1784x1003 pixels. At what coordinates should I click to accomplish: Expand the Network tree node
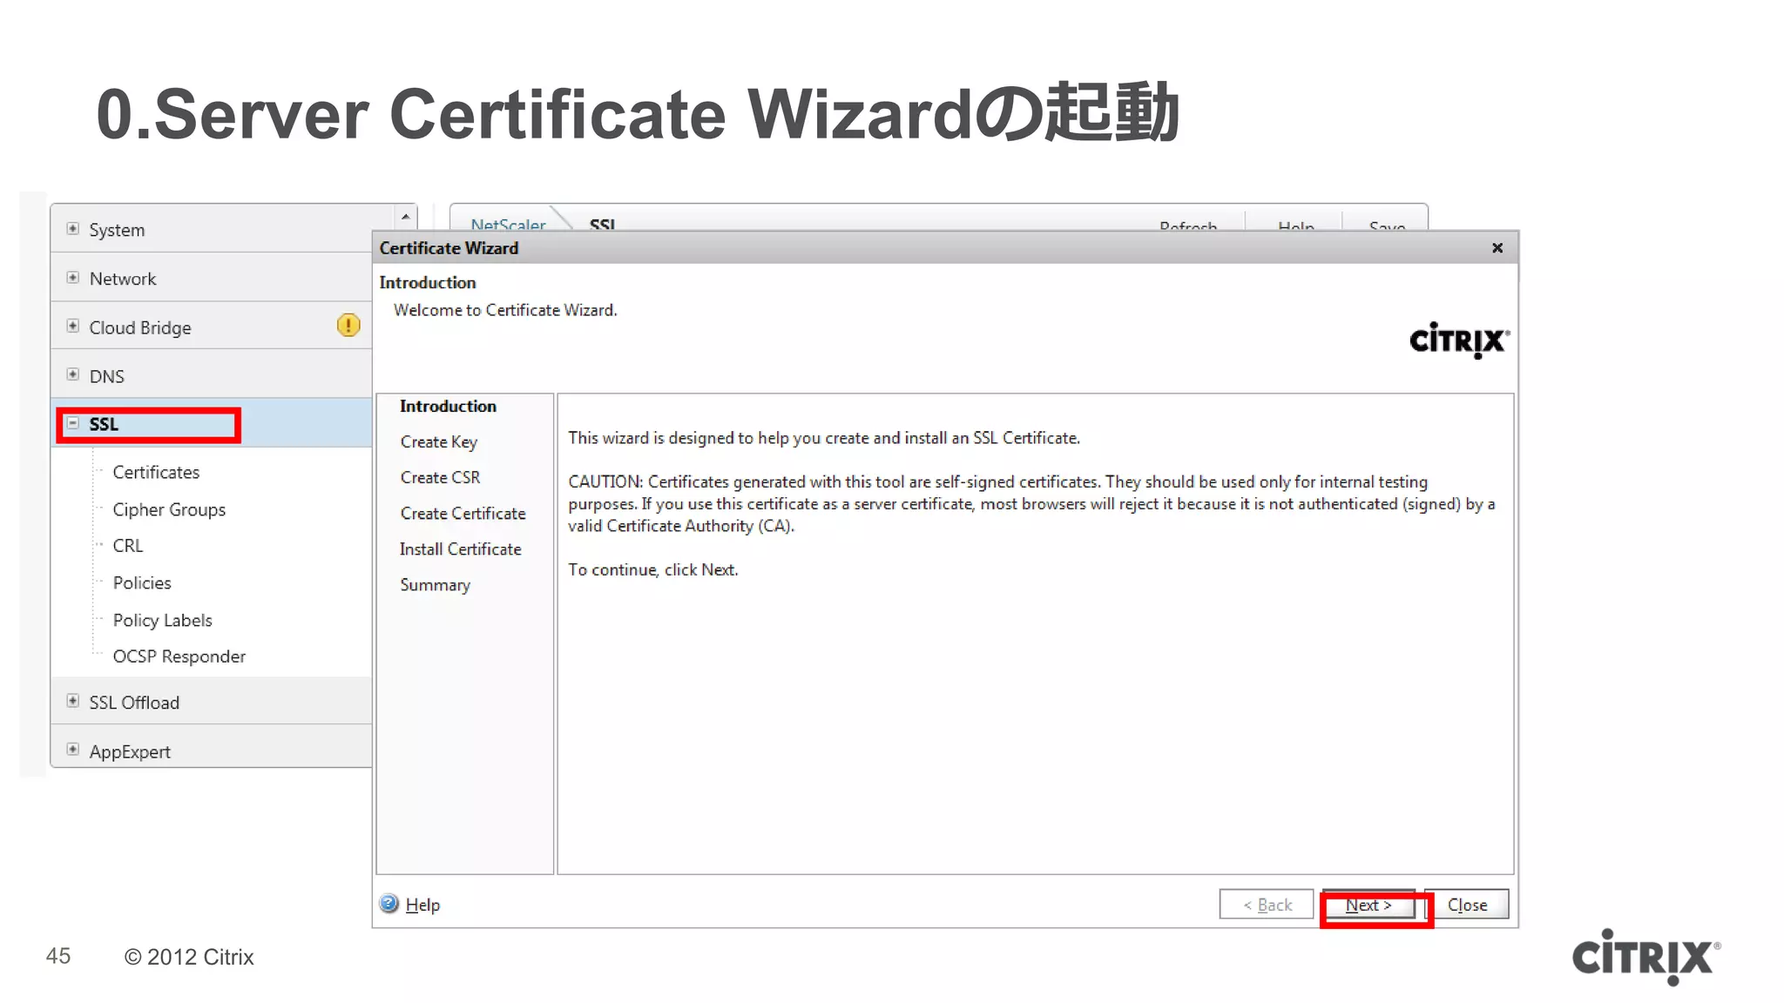point(73,278)
